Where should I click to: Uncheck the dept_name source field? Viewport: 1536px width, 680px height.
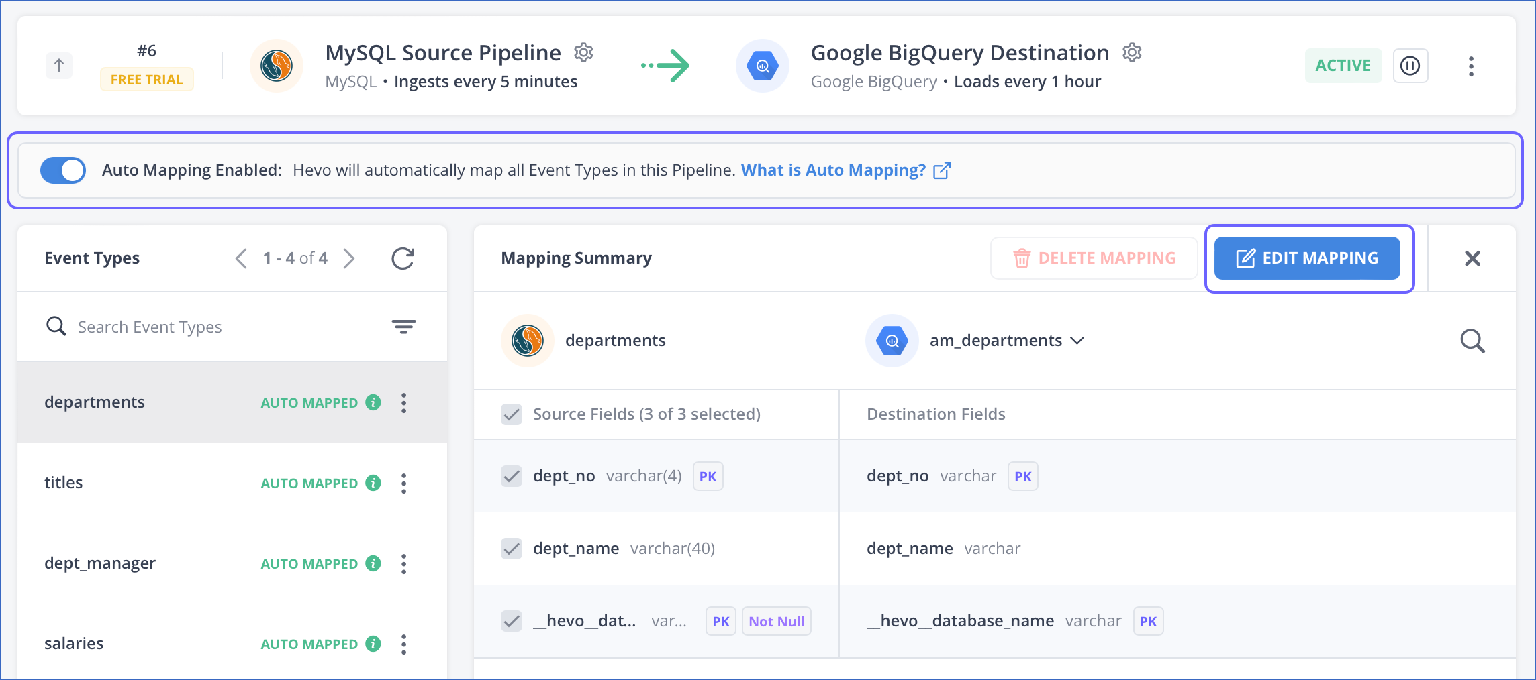[x=512, y=549]
